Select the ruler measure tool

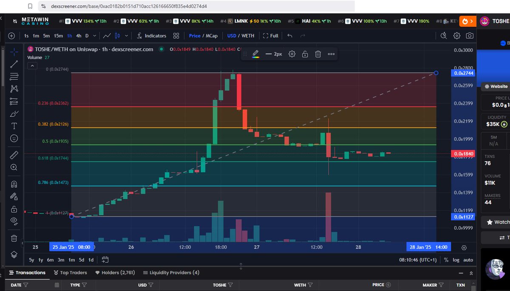point(14,155)
